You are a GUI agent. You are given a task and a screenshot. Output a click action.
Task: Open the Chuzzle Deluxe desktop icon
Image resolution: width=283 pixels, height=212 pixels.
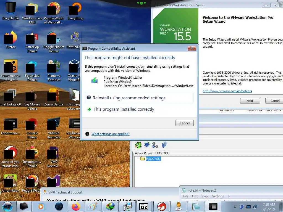tap(32, 128)
